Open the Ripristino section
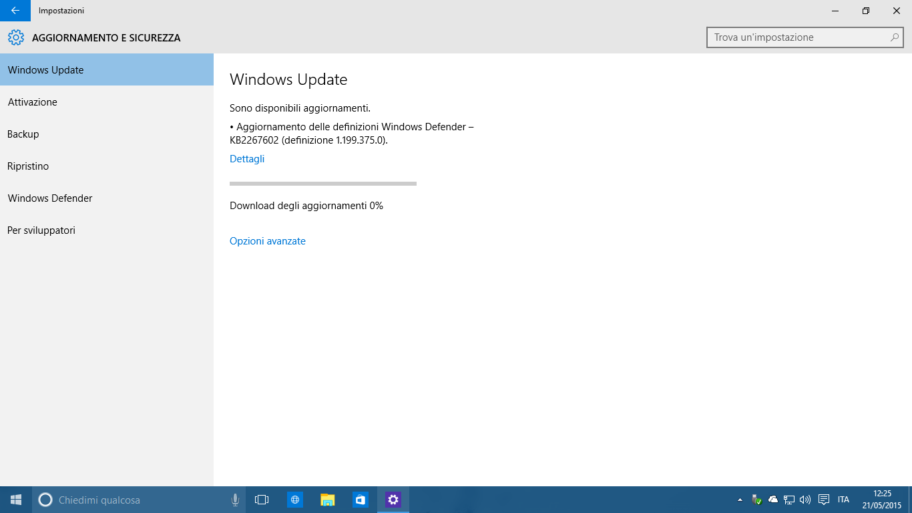The image size is (912, 513). pyautogui.click(x=107, y=166)
